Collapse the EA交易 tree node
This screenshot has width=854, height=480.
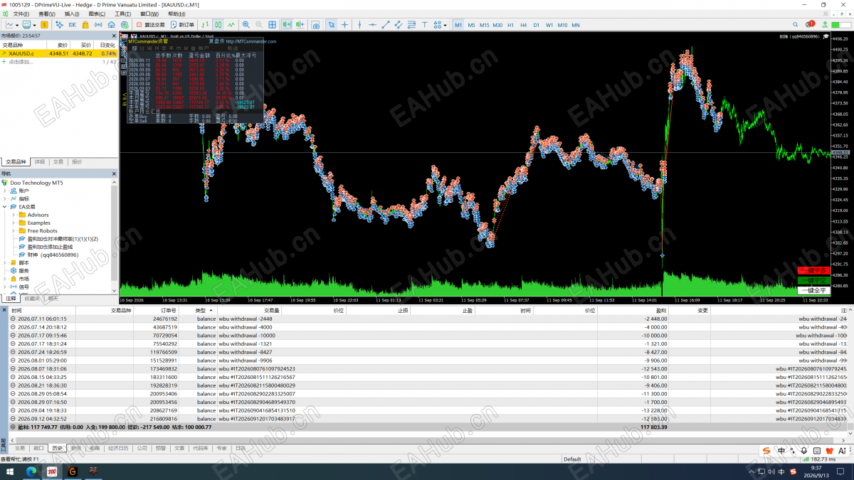pyautogui.click(x=5, y=206)
